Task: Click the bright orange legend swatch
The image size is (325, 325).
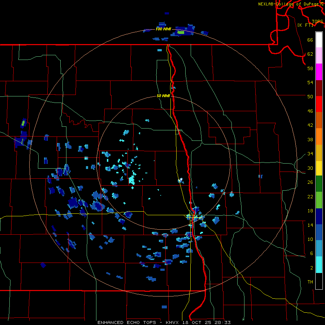Action: point(319,136)
